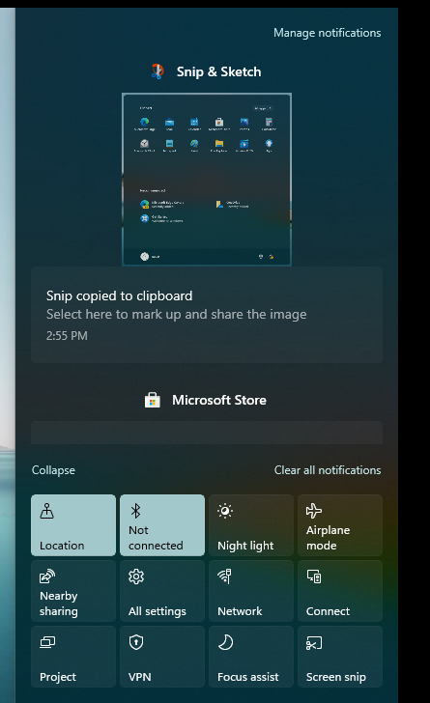Open the collapsed Microsoft Store notification
The image size is (430, 703).
207,433
